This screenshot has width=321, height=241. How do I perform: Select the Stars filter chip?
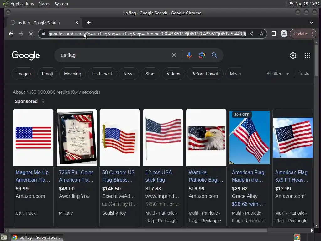coord(150,74)
